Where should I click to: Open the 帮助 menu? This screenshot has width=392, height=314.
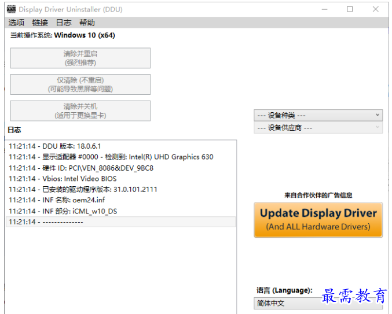87,23
